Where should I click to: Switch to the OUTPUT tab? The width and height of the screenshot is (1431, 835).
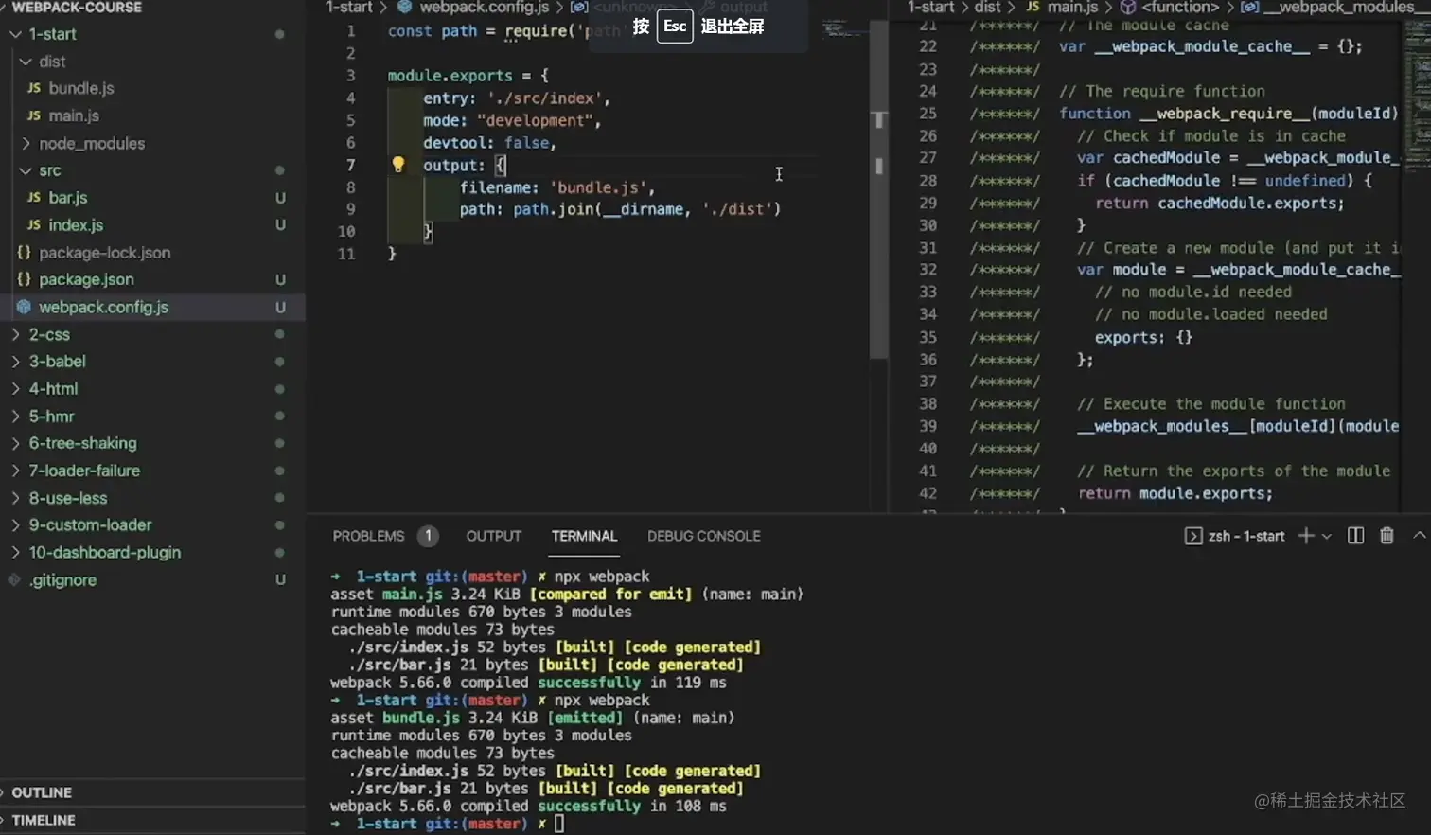(493, 536)
